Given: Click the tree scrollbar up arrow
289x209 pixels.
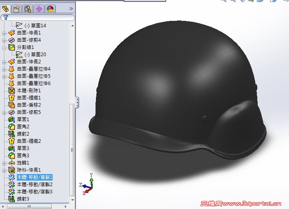Looking at the screenshot, I should [x=73, y=26].
